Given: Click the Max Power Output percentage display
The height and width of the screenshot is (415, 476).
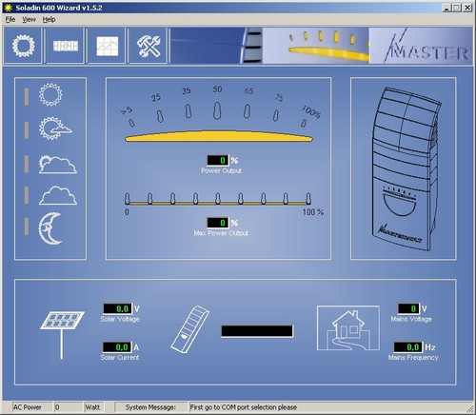Looking at the screenshot, I should (217, 223).
